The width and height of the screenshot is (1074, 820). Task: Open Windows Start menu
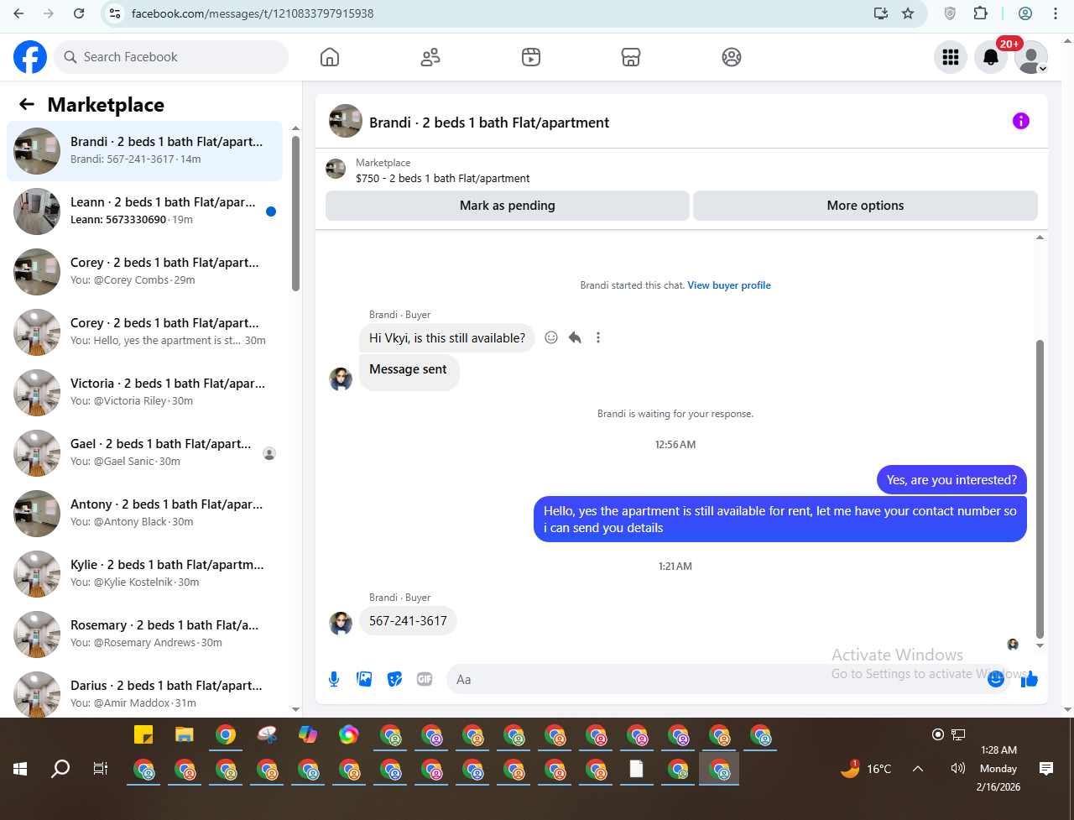(x=20, y=769)
